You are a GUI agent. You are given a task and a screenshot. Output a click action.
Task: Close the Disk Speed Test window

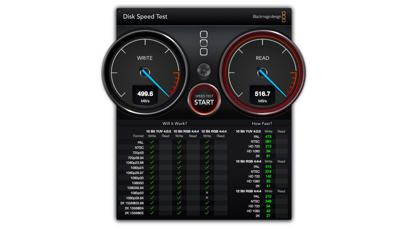tap(120, 11)
